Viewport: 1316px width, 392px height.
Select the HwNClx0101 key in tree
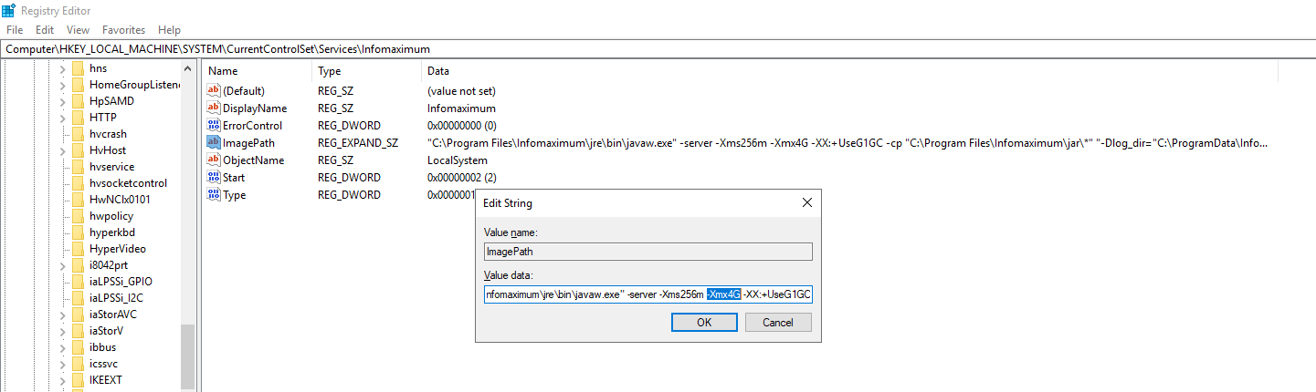pos(120,200)
